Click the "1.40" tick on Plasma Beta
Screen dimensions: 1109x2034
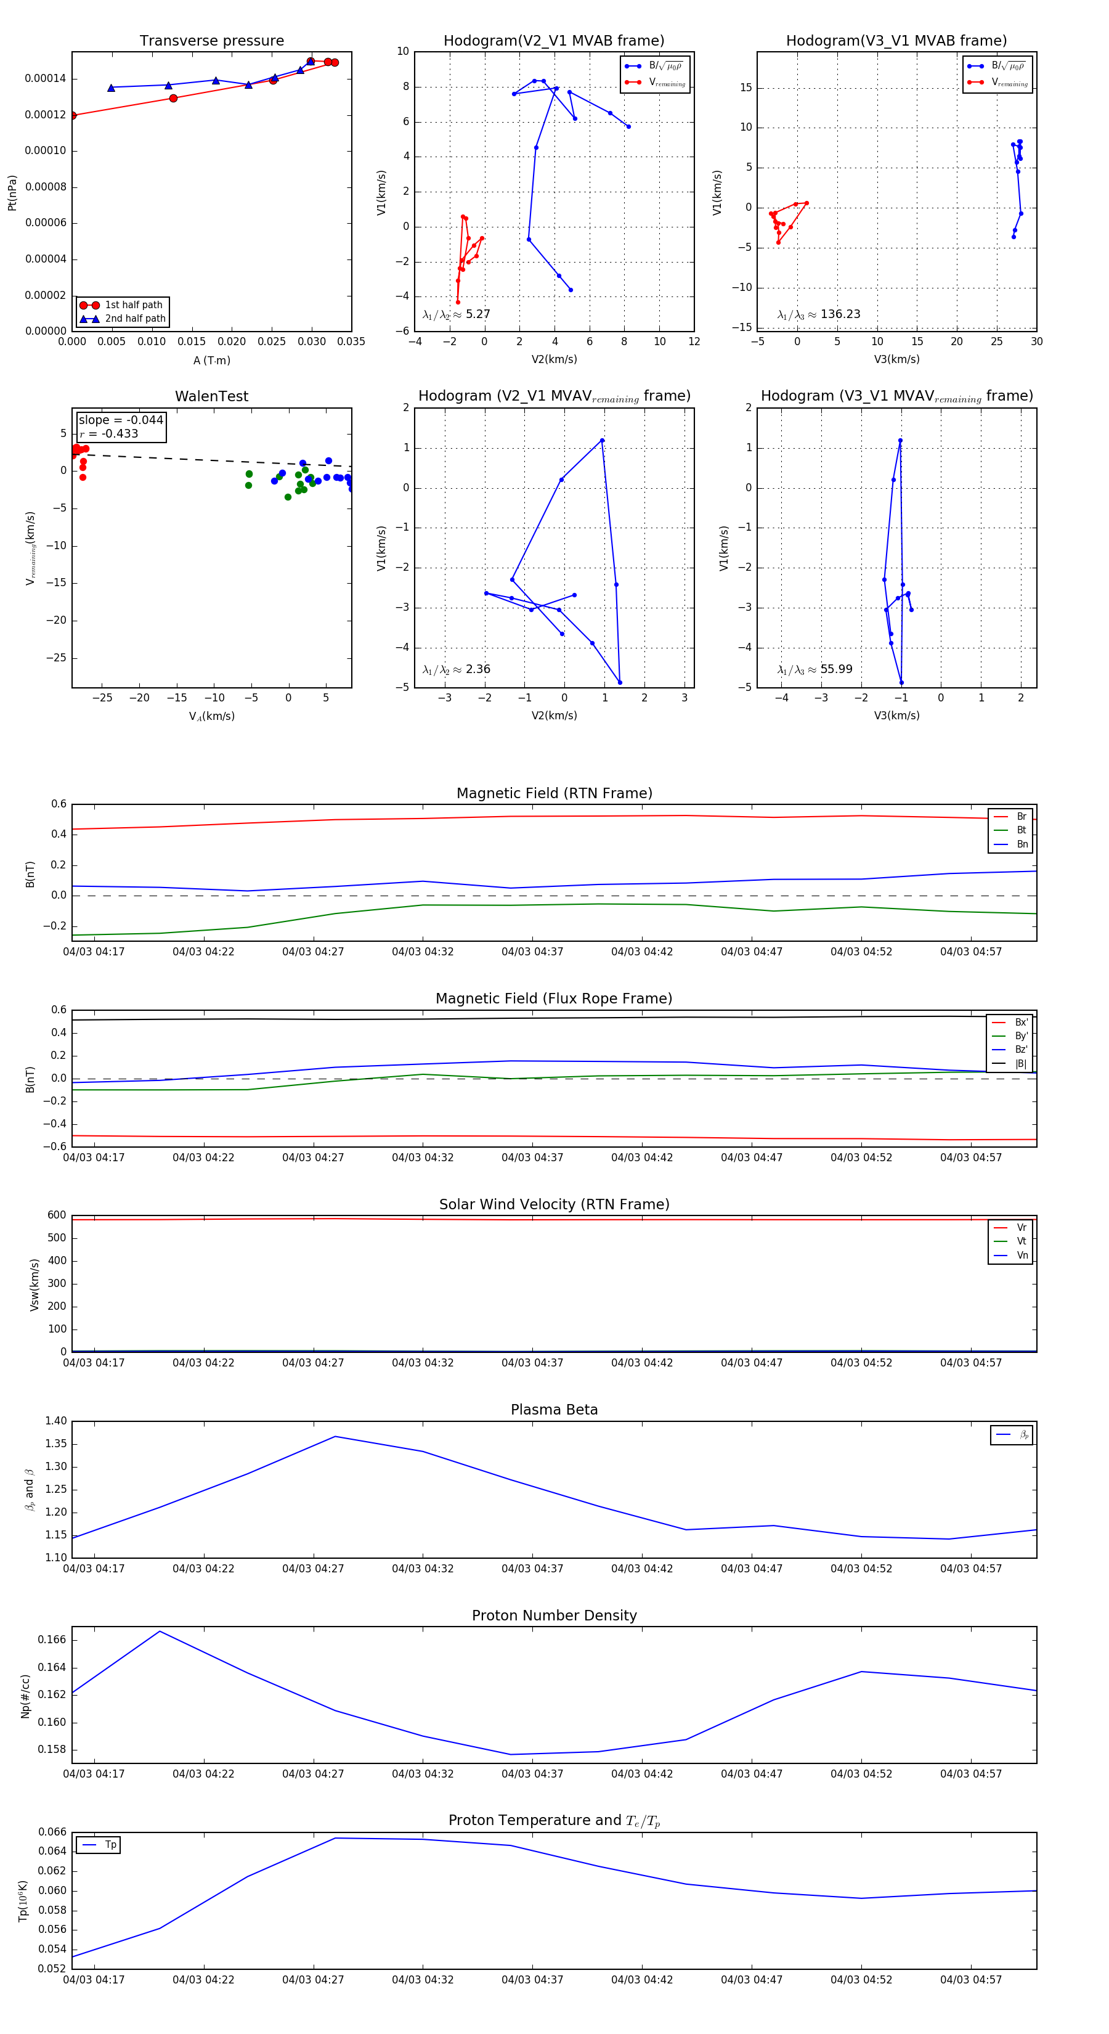click(56, 1421)
